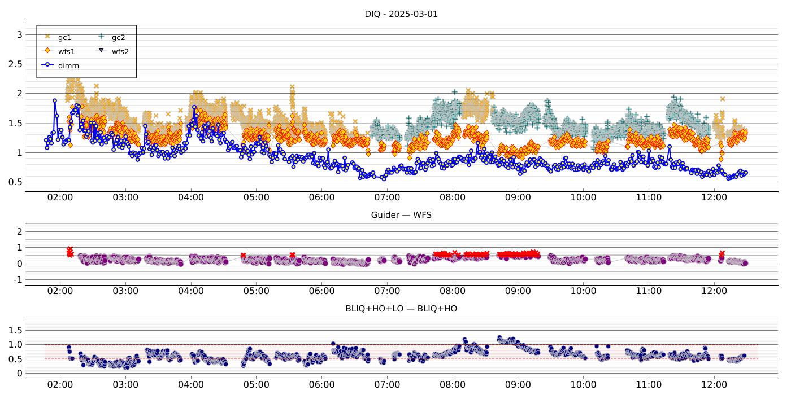Click the wfs1 diamond legend marker

[x=47, y=50]
